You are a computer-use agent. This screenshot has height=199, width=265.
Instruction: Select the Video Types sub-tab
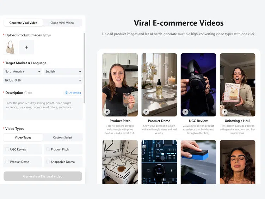pyautogui.click(x=23, y=137)
